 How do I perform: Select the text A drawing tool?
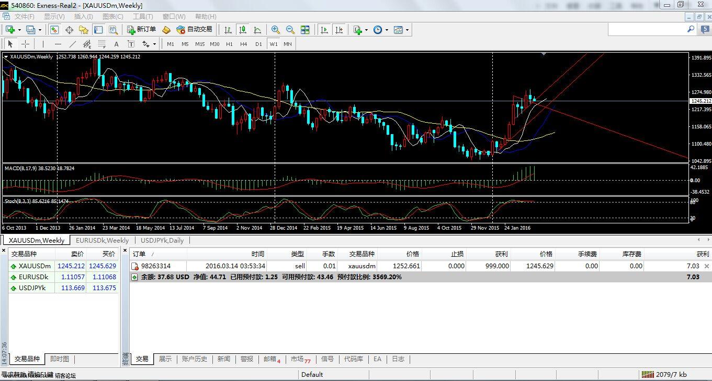(116, 44)
